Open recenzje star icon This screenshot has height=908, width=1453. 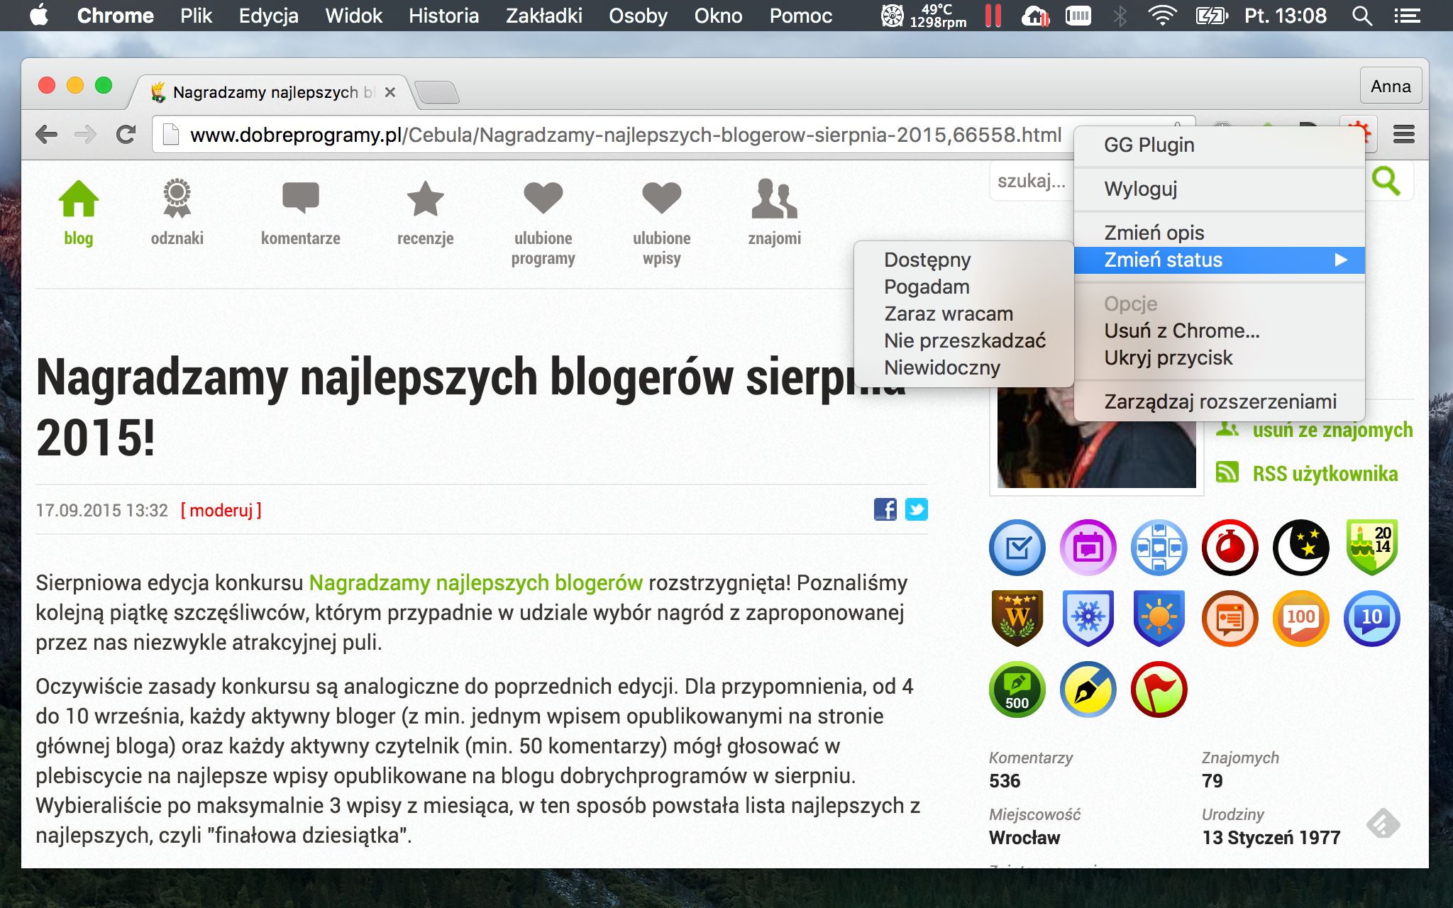[x=425, y=199]
